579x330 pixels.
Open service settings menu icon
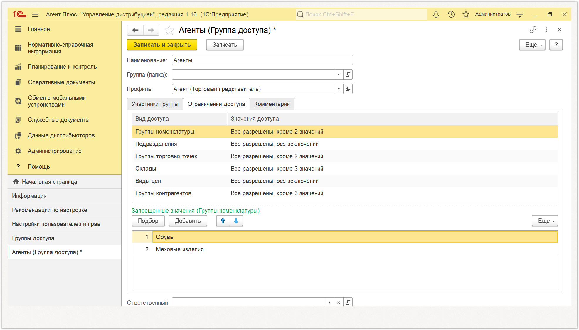point(520,14)
